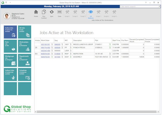Sort by Work Order column header

coord(47,40)
